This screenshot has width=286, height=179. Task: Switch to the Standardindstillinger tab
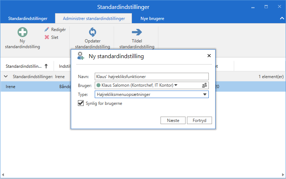pos(28,19)
